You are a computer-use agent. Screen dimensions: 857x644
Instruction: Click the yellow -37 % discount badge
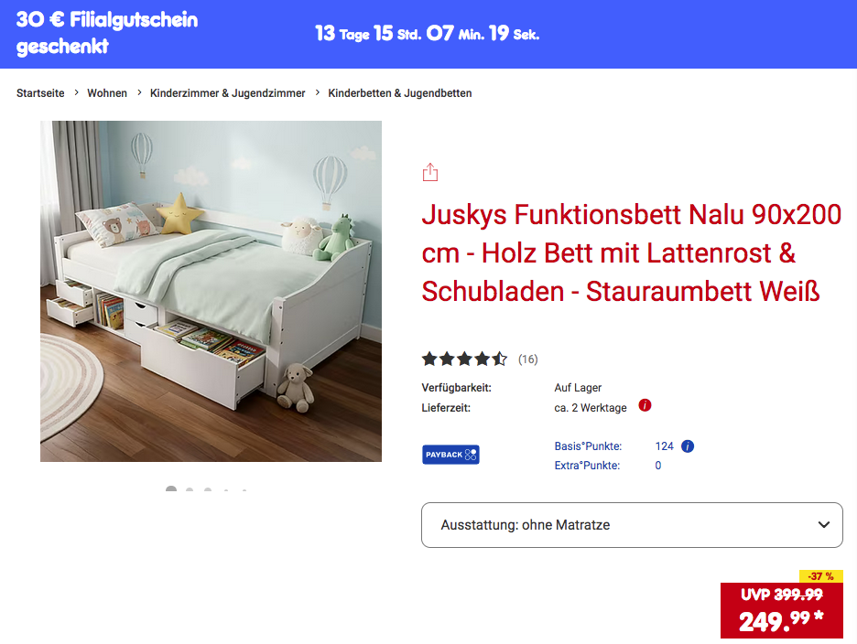point(821,576)
